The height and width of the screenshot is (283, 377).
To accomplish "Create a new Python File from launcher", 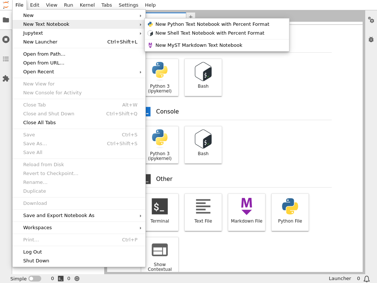I will pos(290,212).
